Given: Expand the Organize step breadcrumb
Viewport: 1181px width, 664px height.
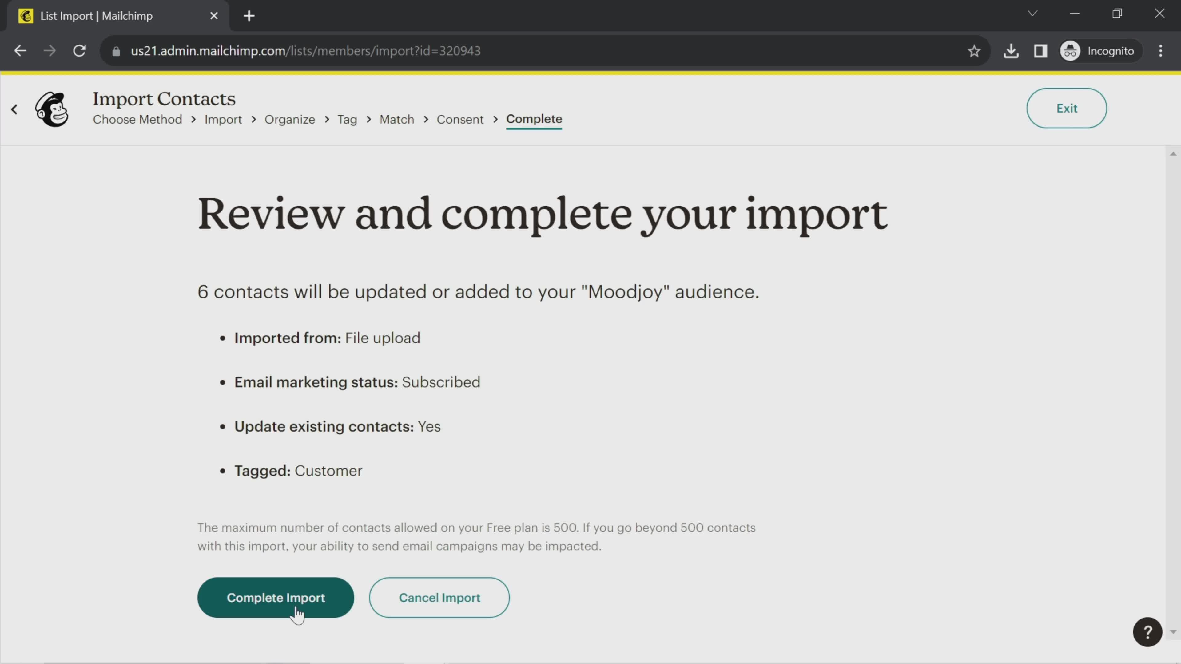Looking at the screenshot, I should [x=290, y=119].
